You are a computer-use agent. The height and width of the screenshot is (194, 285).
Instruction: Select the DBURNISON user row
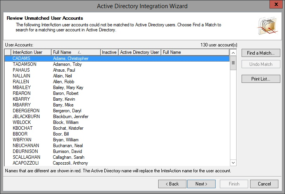117,151
